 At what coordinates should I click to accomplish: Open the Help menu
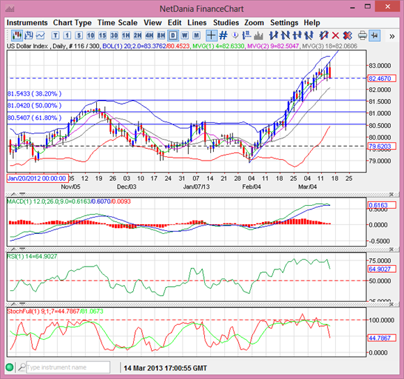(312, 23)
